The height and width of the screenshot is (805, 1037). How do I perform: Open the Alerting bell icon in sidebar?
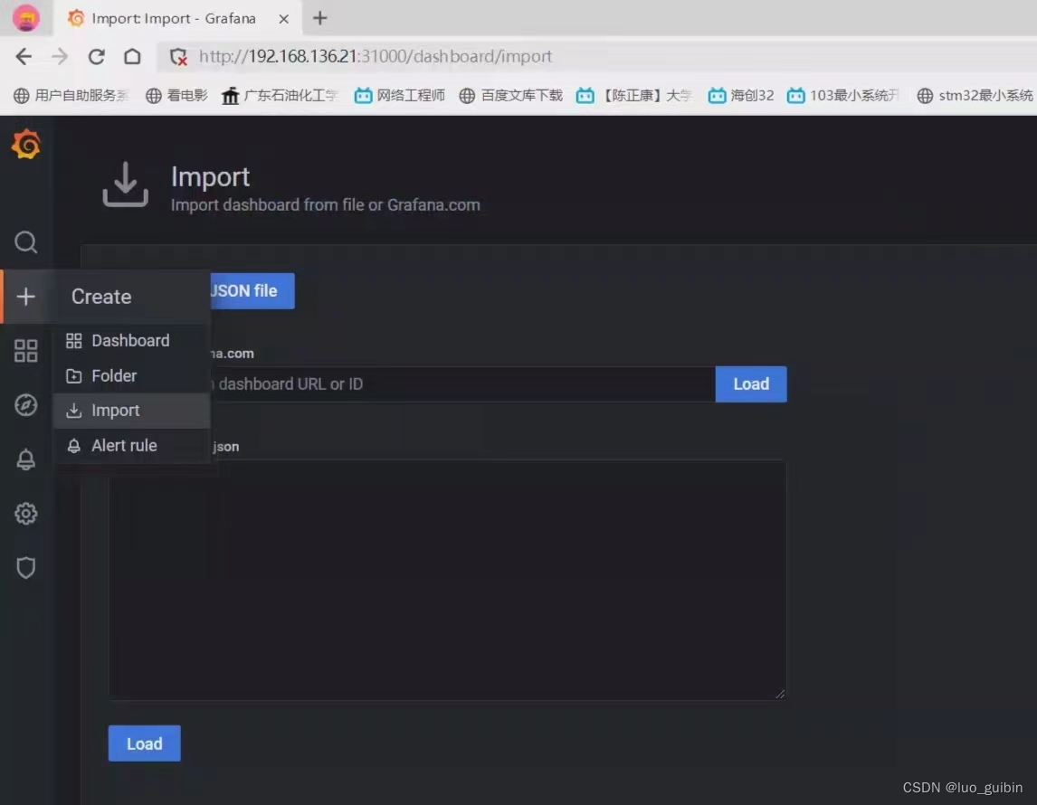tap(26, 459)
